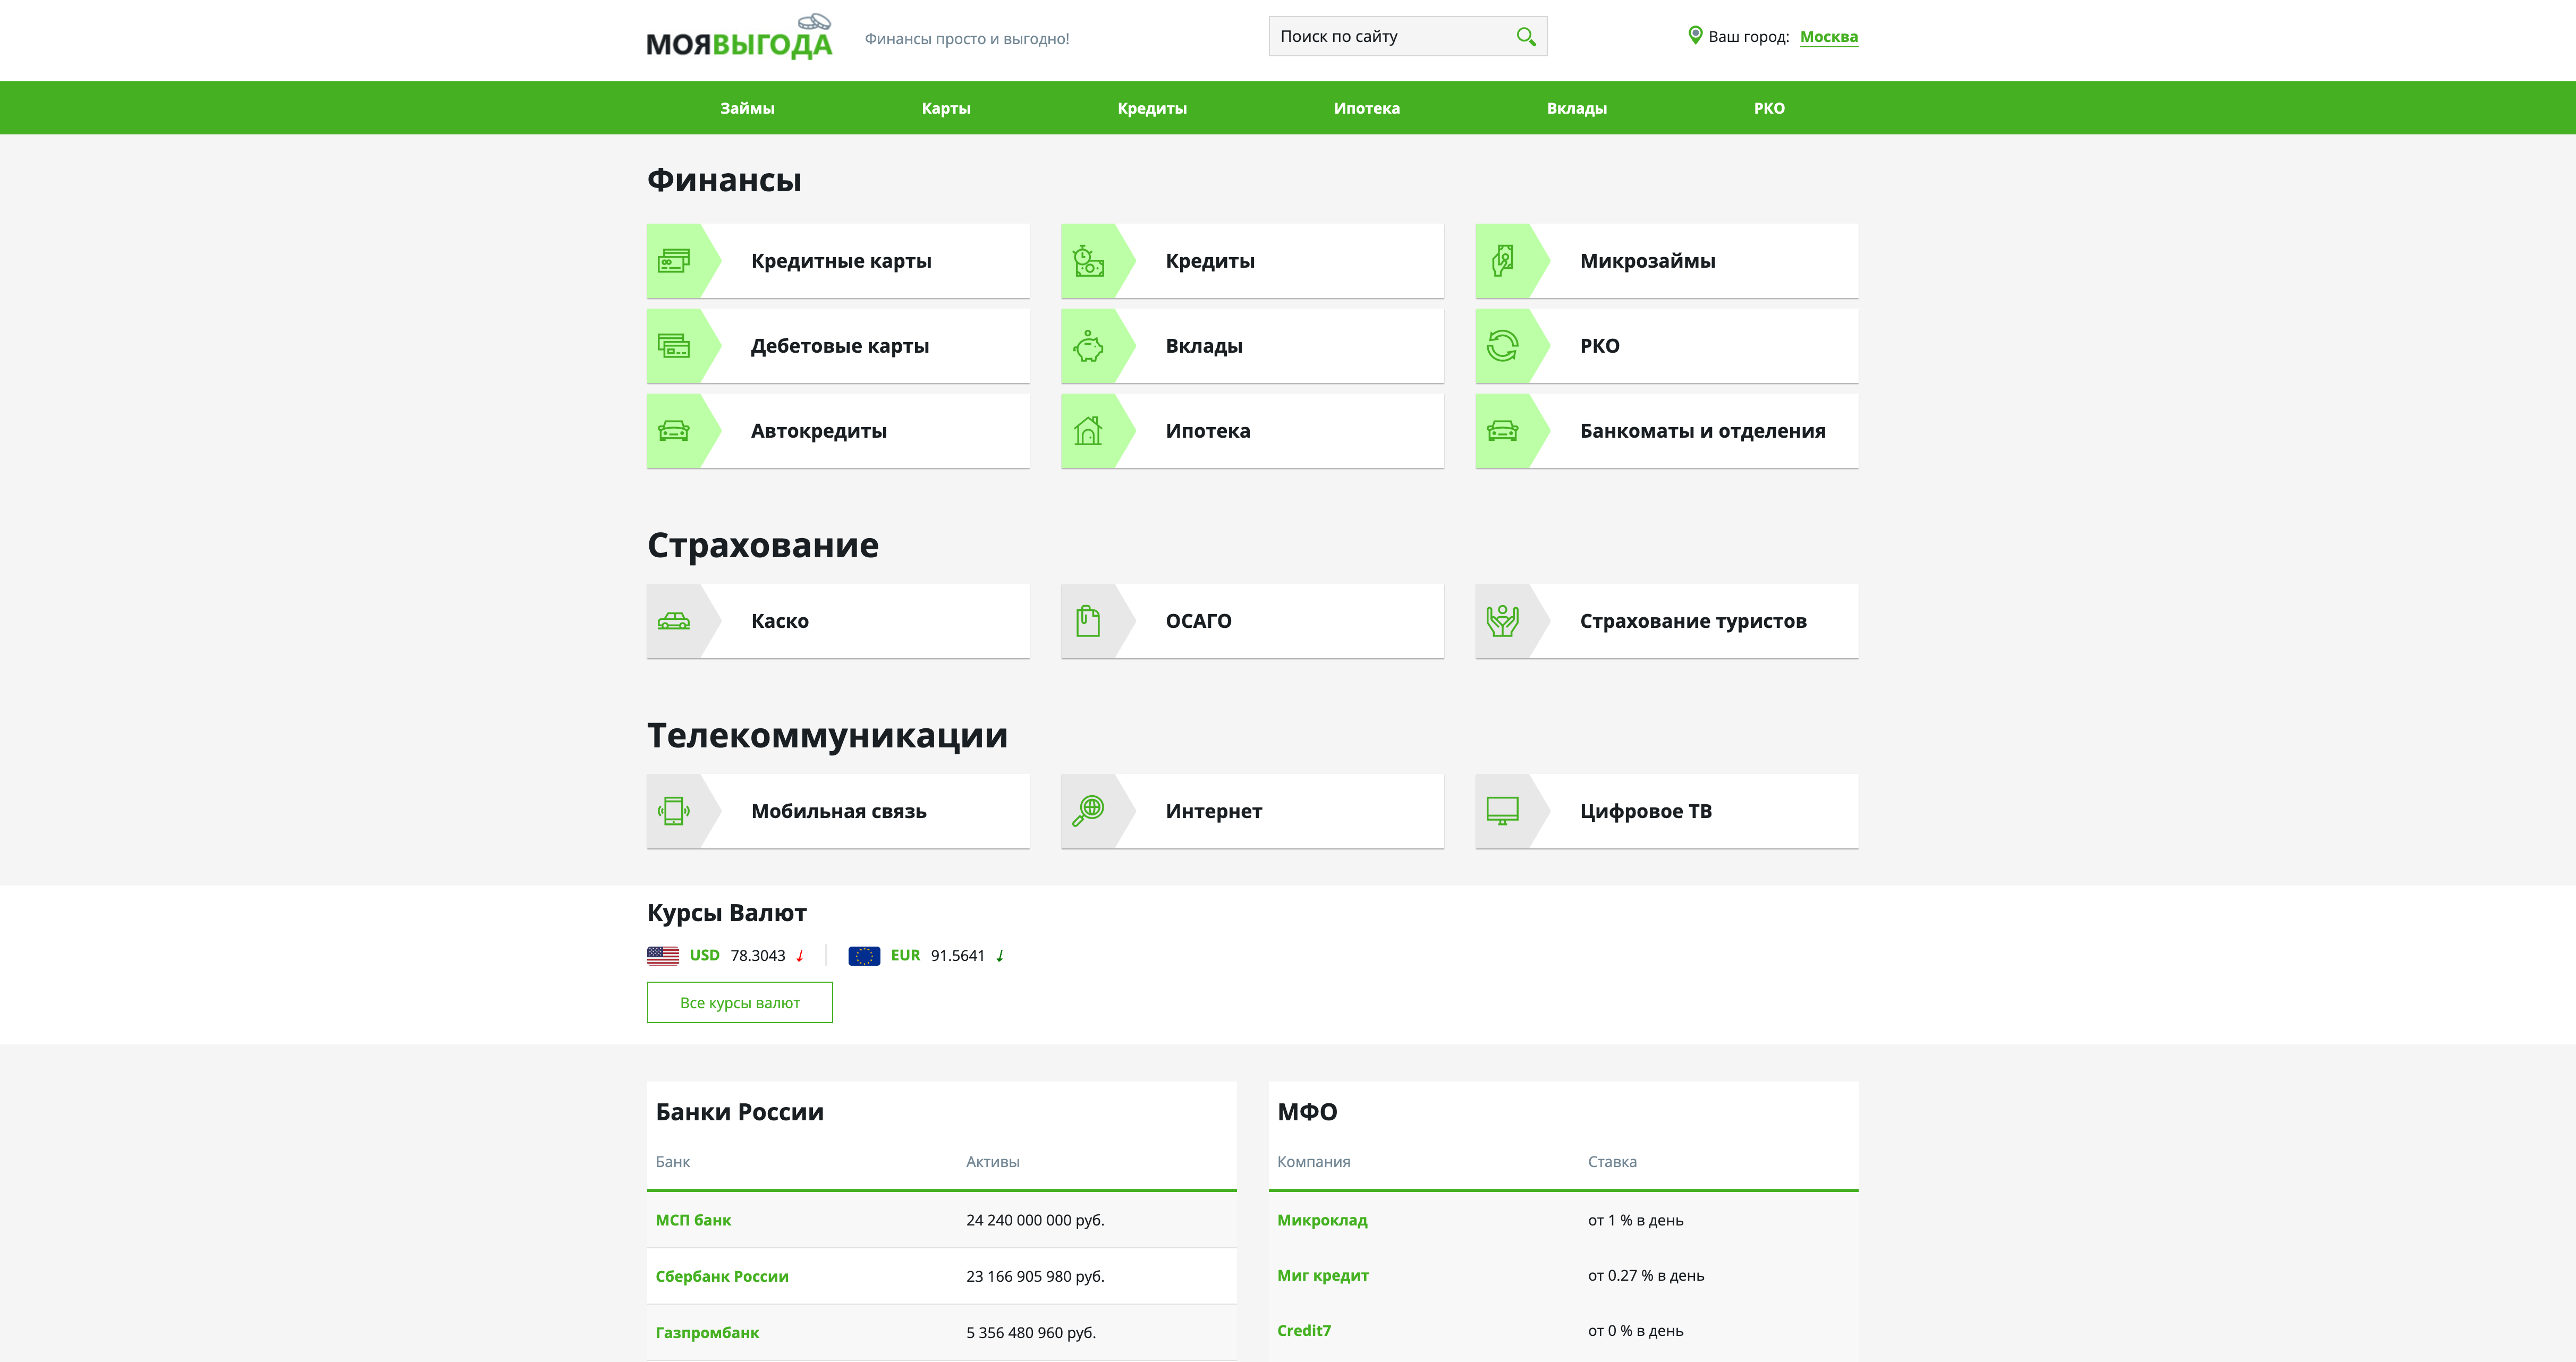The height and width of the screenshot is (1362, 2576).
Task: Click the РКО circular arrows icon
Action: coord(1502,346)
